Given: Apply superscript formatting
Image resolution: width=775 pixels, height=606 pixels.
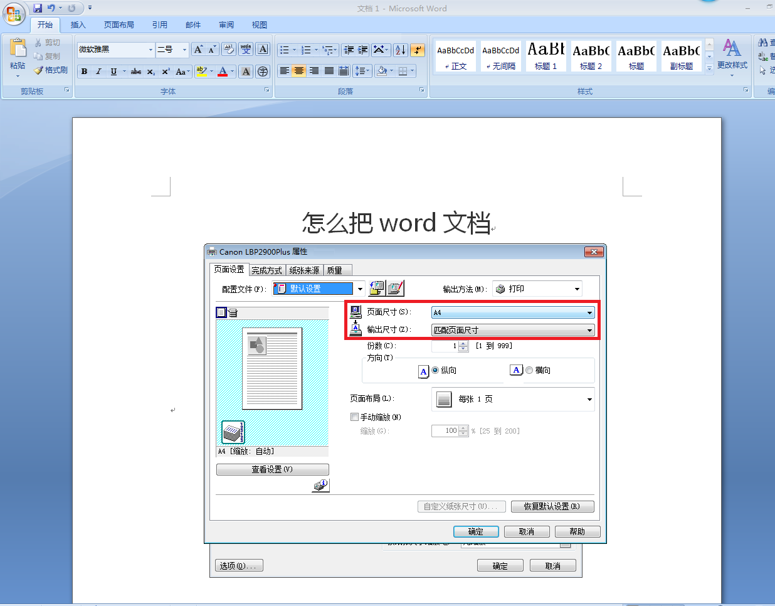Looking at the screenshot, I should (166, 72).
